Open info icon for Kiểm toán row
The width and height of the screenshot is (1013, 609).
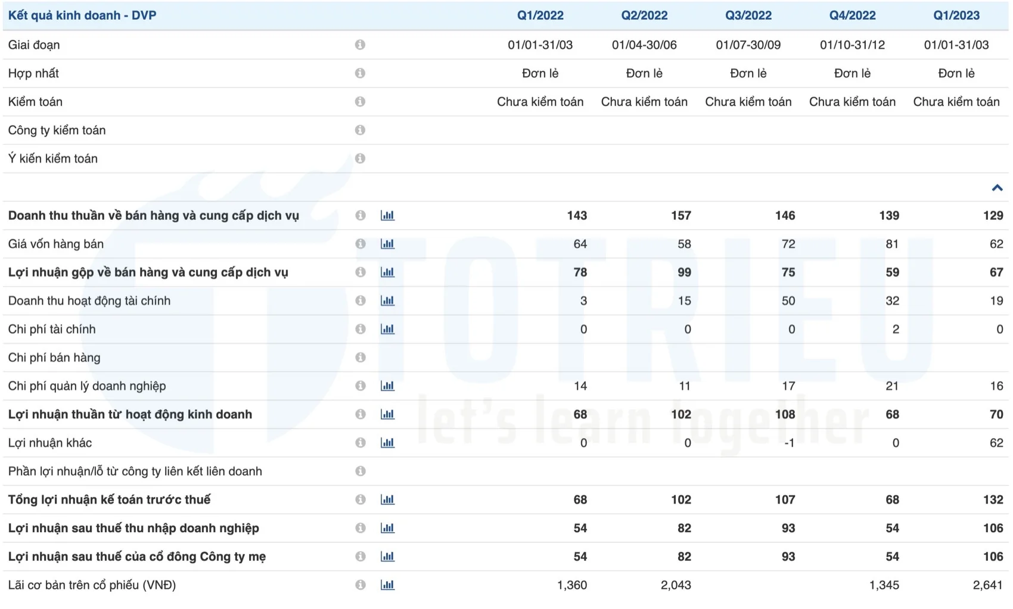(x=360, y=102)
